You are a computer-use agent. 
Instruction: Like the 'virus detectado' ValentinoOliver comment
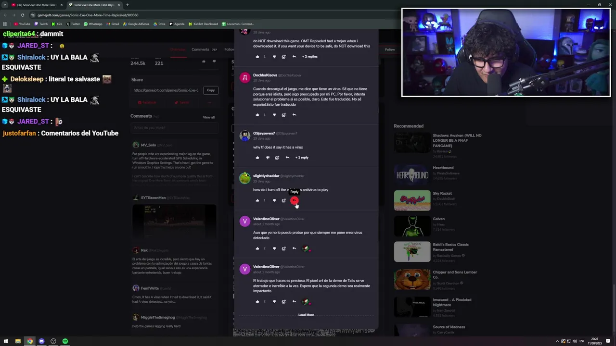(x=257, y=248)
